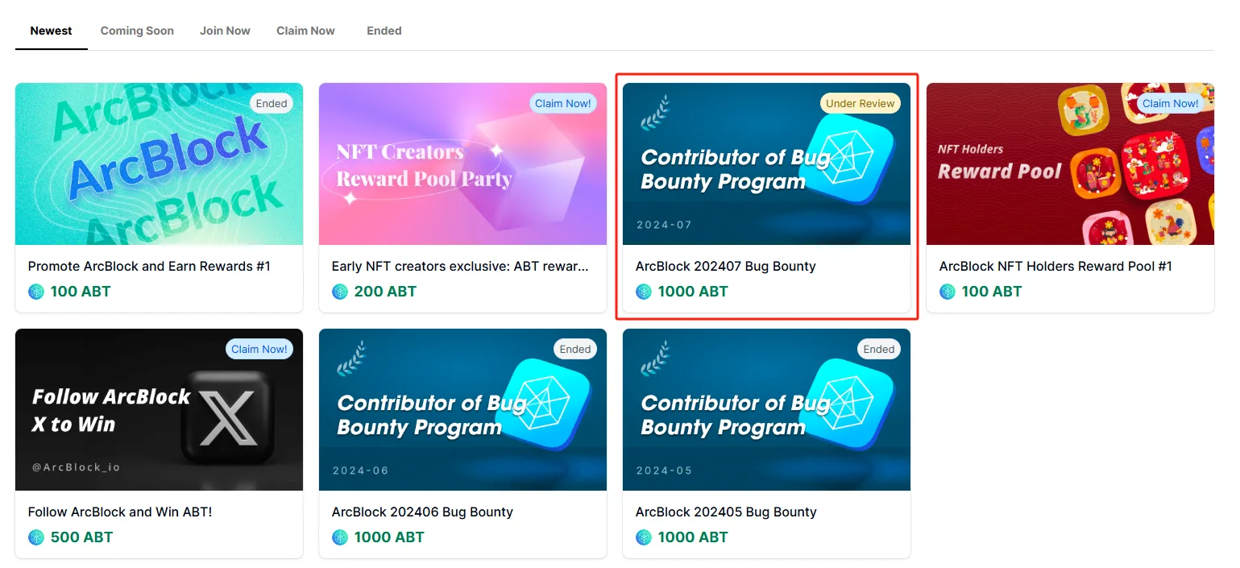Click Claim Now! badge on NFT Holders card

pyautogui.click(x=1171, y=103)
